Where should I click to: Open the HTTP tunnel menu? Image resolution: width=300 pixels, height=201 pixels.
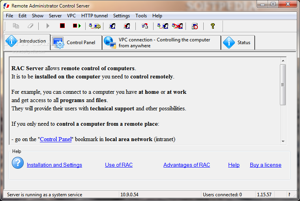click(94, 16)
